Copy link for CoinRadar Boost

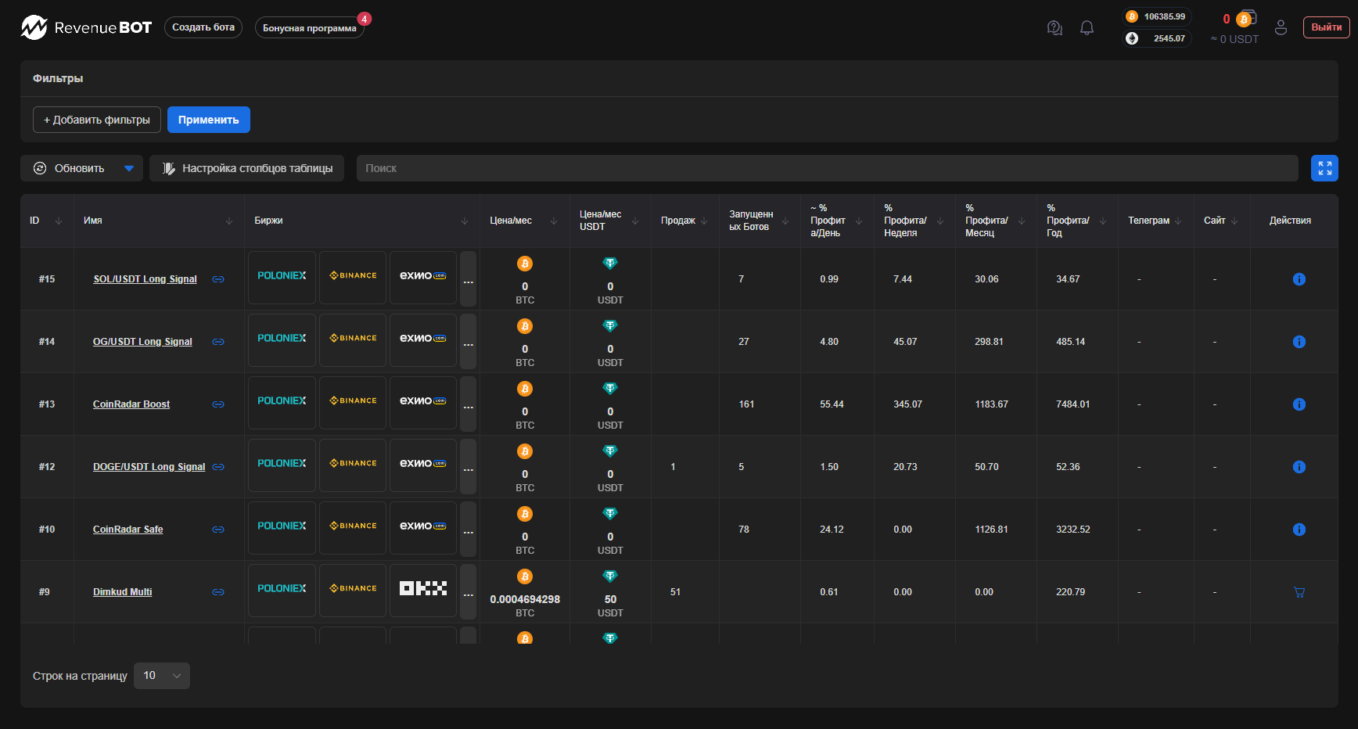pos(218,404)
